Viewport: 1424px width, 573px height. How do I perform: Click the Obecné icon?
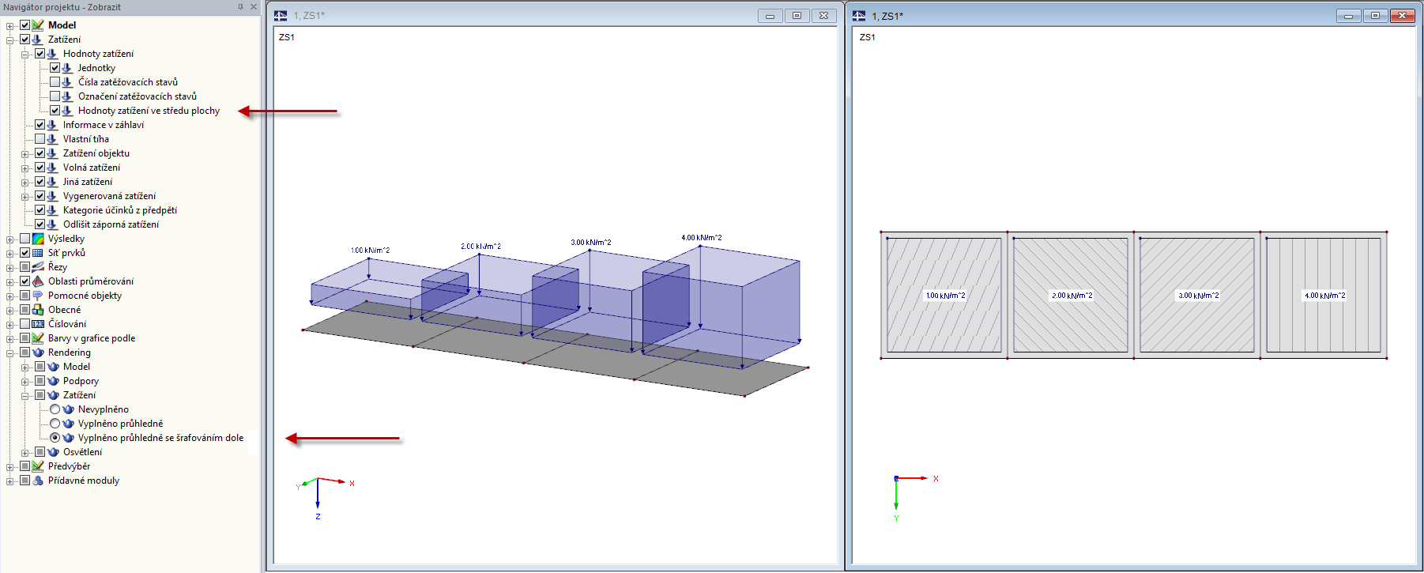click(x=37, y=310)
